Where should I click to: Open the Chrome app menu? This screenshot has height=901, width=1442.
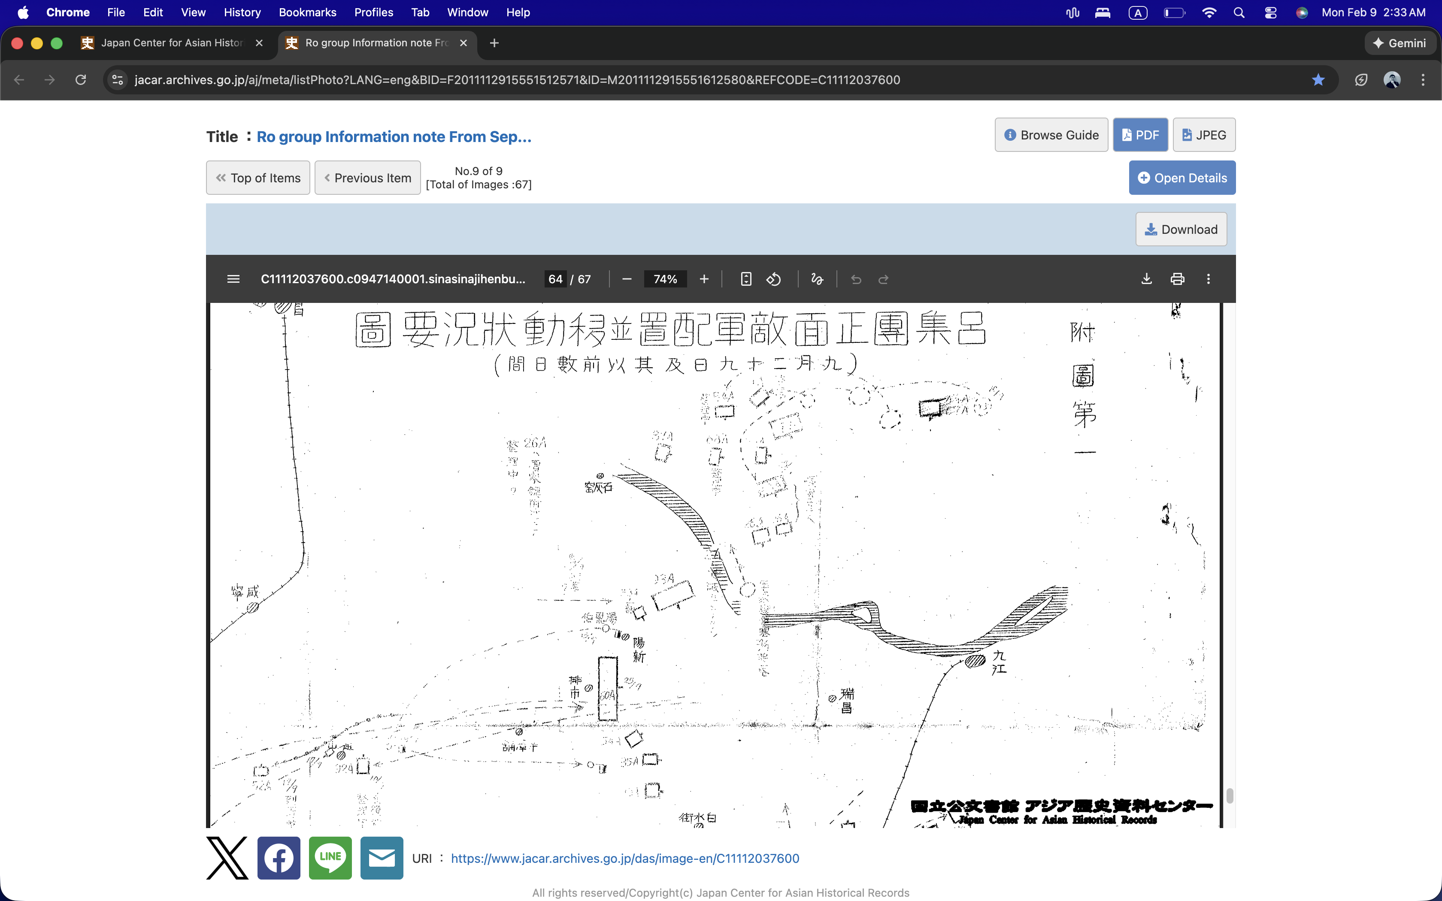tap(68, 12)
